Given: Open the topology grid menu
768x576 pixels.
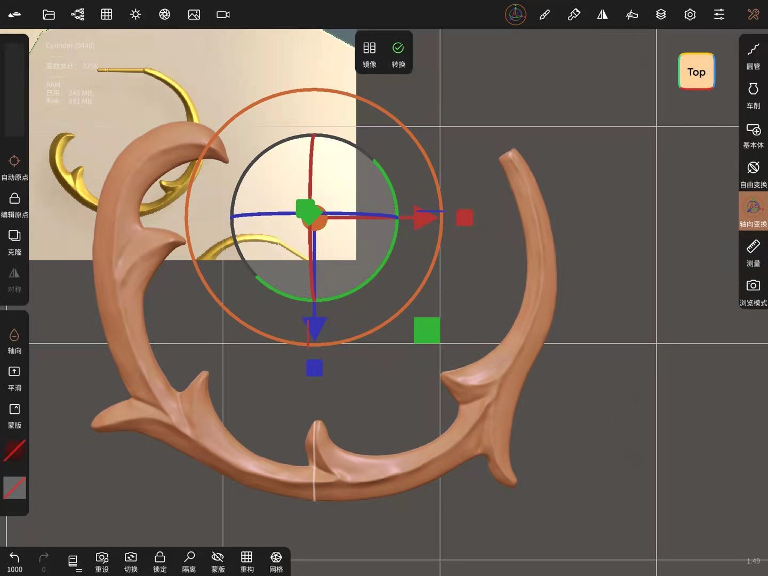Looking at the screenshot, I should click(107, 14).
